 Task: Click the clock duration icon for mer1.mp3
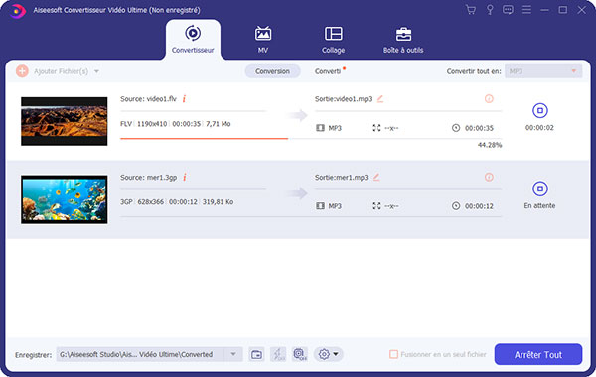pyautogui.click(x=456, y=206)
